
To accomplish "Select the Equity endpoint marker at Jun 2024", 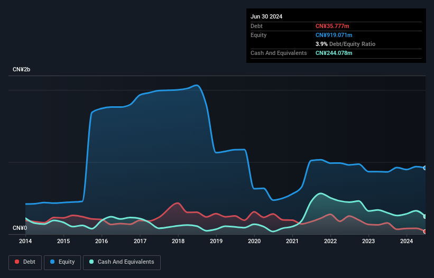I will (425, 168).
